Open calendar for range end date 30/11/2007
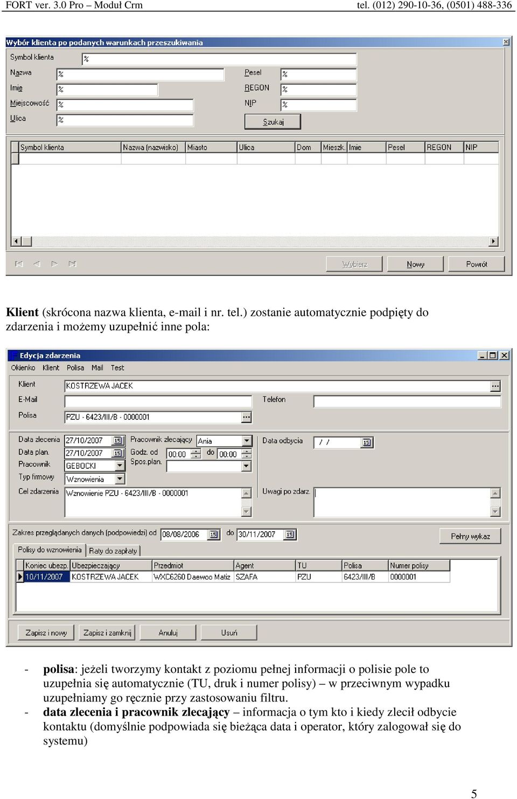The width and height of the screenshot is (517, 799). pyautogui.click(x=290, y=534)
